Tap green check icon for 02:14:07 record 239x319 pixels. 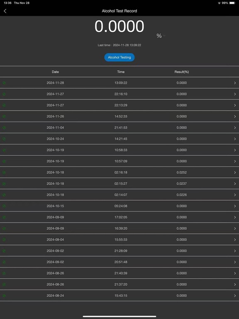[4, 195]
